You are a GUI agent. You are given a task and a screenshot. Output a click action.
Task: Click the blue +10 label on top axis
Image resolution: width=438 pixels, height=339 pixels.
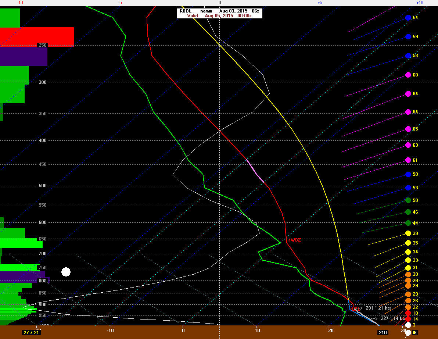coord(420,3)
